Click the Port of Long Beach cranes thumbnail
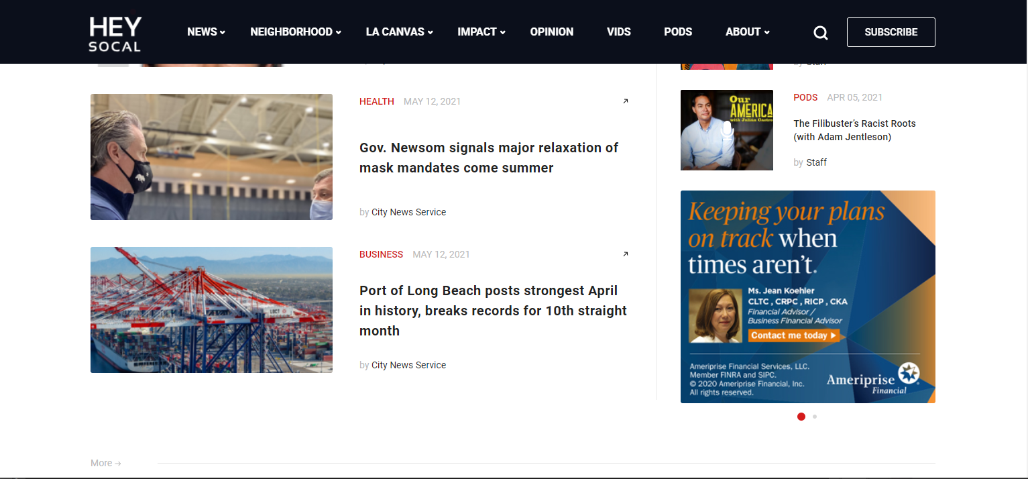This screenshot has width=1028, height=479. click(211, 310)
